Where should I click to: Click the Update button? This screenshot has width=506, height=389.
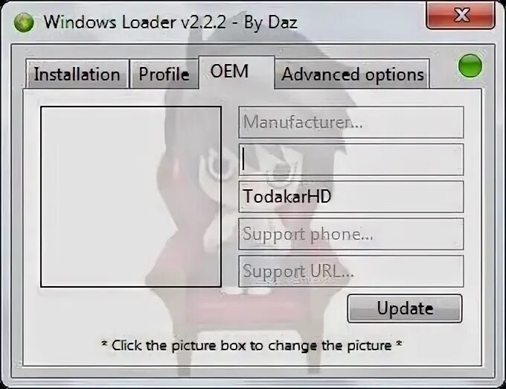(405, 309)
